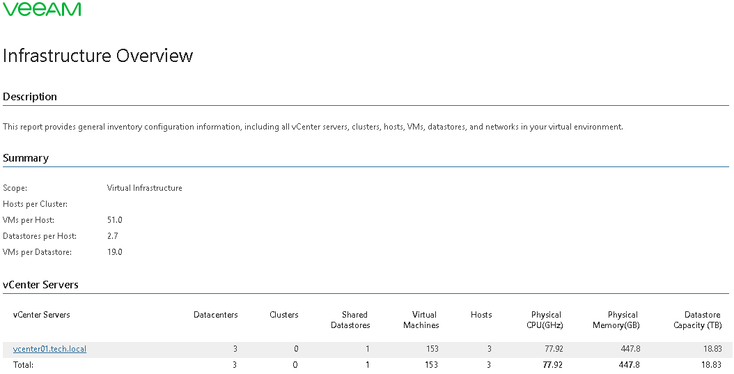Viewport: 734px width, 374px height.
Task: Select 447.8 in the vcenter01.tech.local row
Action: tap(630, 349)
